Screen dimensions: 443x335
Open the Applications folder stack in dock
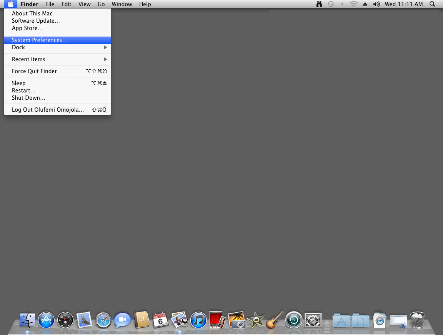(x=341, y=320)
